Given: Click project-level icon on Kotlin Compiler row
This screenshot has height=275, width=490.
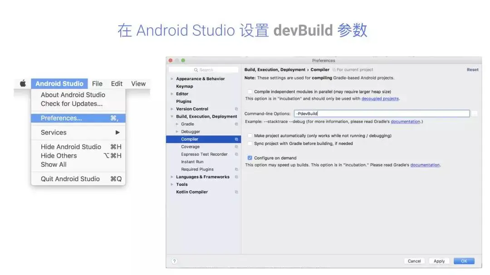Looking at the screenshot, I should point(236,192).
